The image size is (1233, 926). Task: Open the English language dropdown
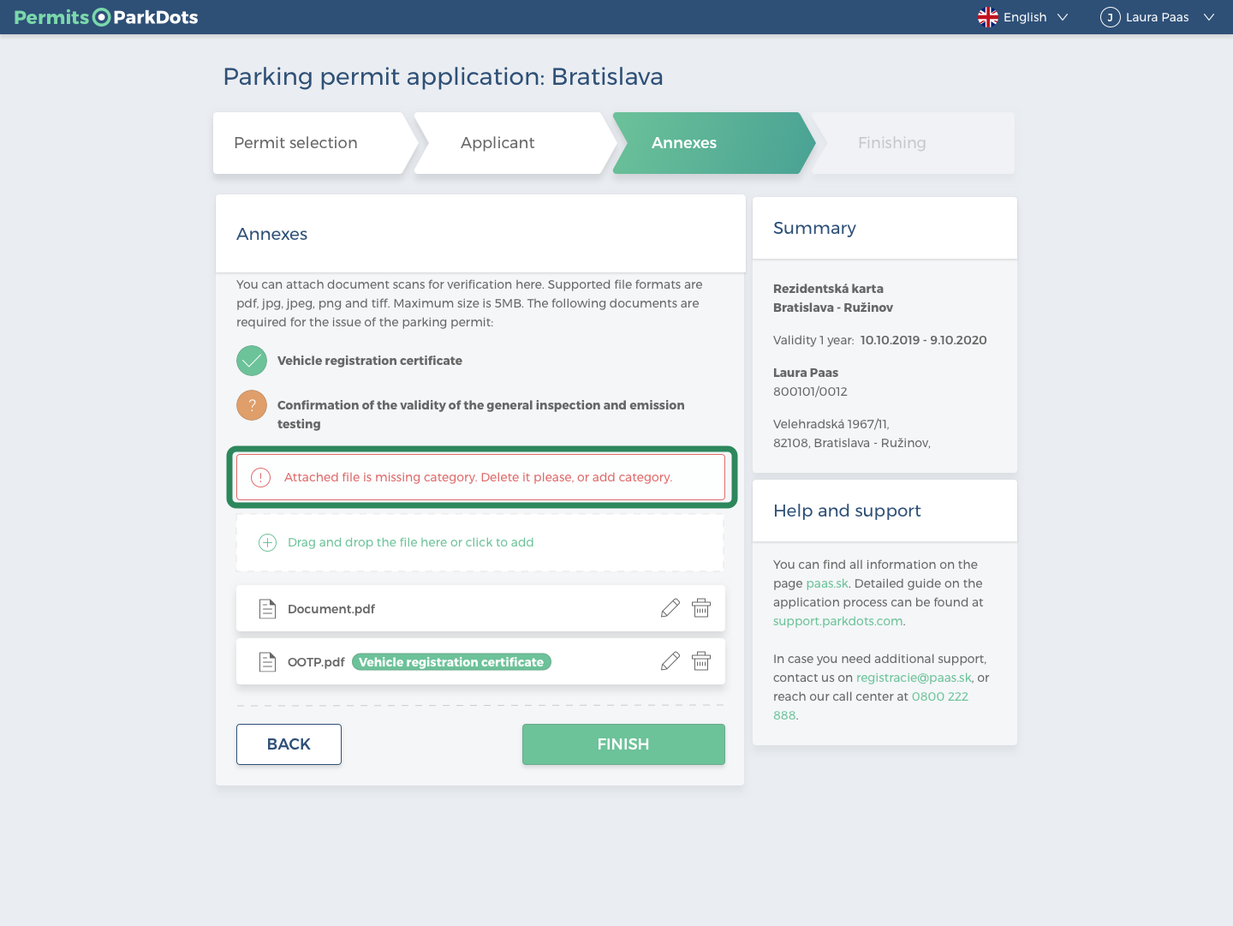pyautogui.click(x=1023, y=17)
